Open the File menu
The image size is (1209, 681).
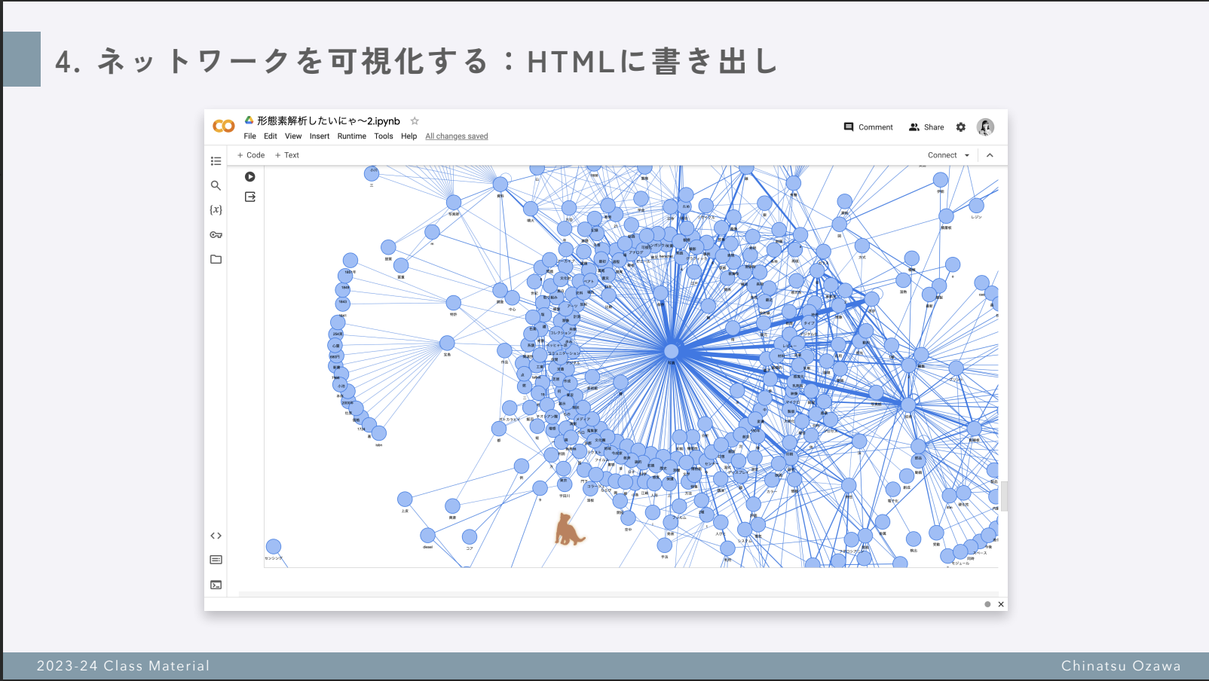(x=250, y=136)
